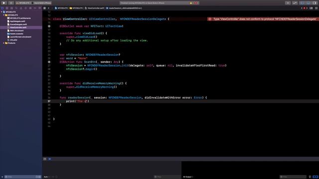Select ViewController.swift in navigator
Image resolution: width=319 pixels, height=179 pixels.
pos(16,27)
